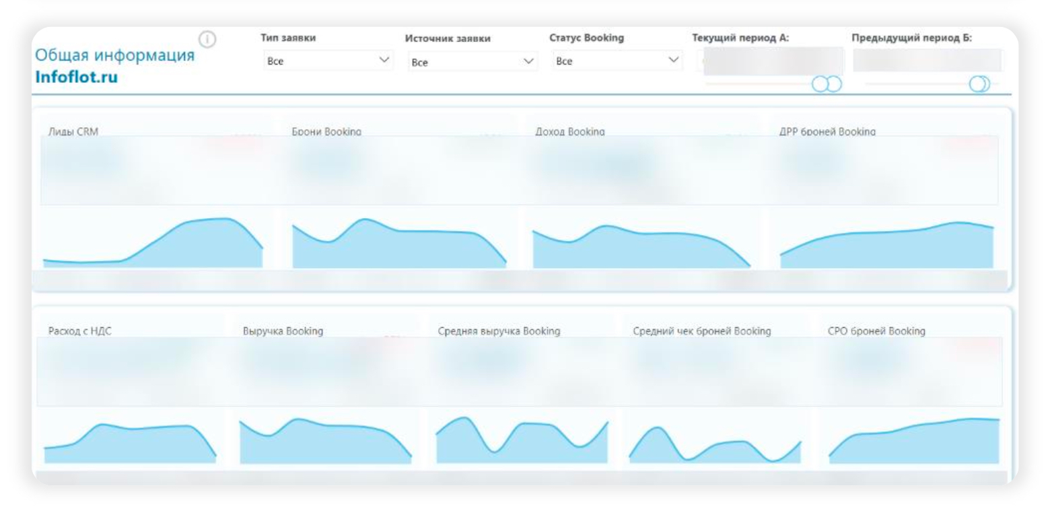This screenshot has height=513, width=1050.
Task: Click the Текущий период А slider handle
Action: pyautogui.click(x=827, y=83)
